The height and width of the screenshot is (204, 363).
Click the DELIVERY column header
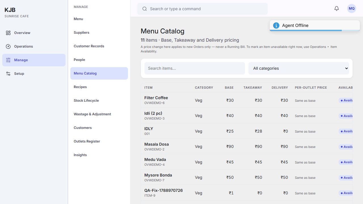click(x=280, y=88)
